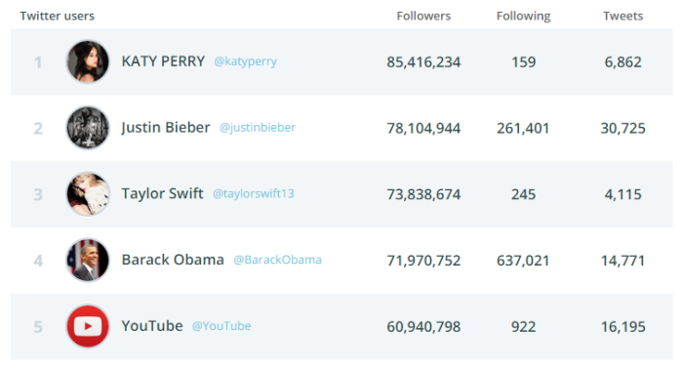Sort by the Followers column header
Screen dimensions: 683x368
pos(423,17)
